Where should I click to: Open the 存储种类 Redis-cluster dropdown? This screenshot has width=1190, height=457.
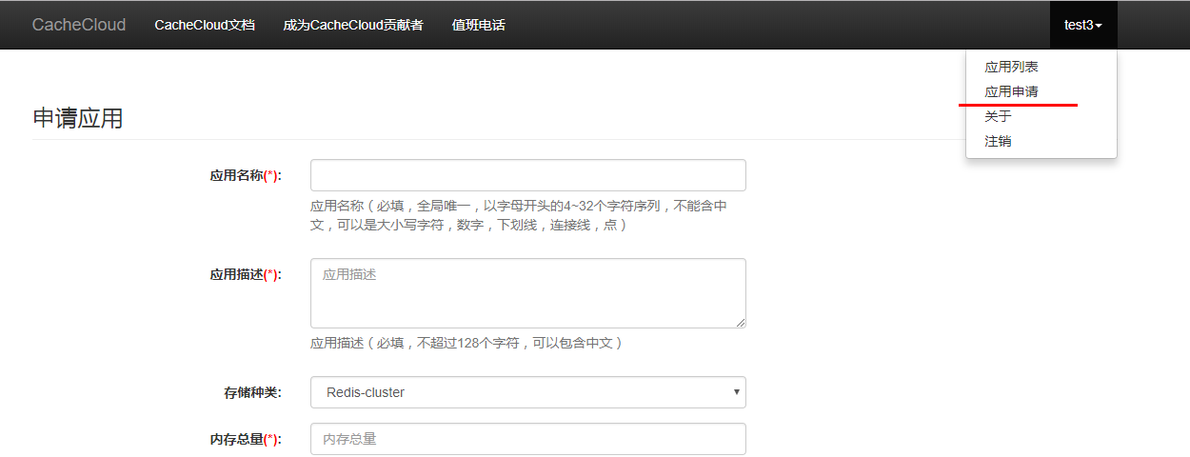click(528, 392)
